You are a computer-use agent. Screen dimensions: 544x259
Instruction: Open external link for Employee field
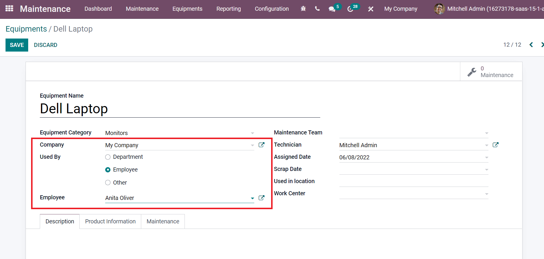(x=262, y=198)
